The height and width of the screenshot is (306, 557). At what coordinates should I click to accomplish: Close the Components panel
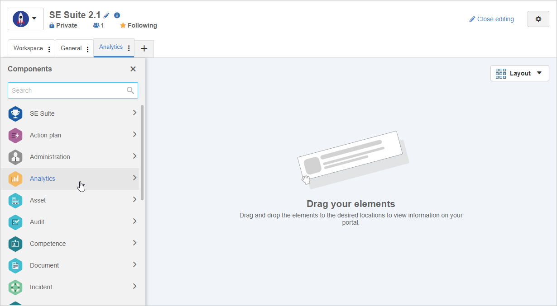click(133, 69)
